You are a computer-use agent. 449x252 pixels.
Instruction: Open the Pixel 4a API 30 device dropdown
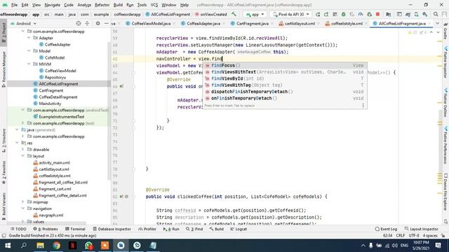[x=291, y=14]
